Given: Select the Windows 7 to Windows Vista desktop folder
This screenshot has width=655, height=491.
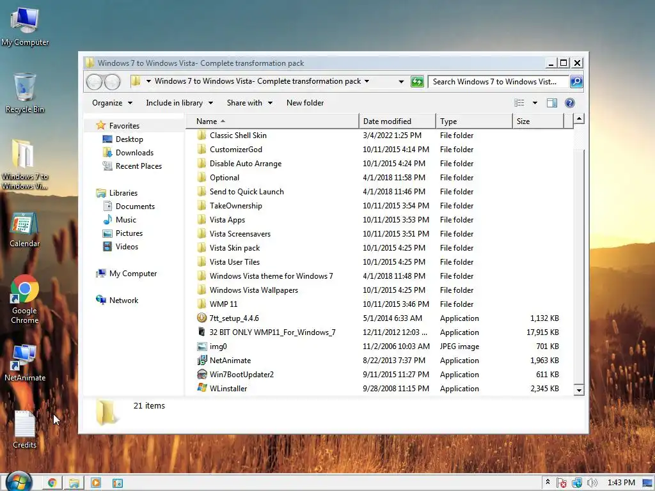Looking at the screenshot, I should (x=25, y=164).
